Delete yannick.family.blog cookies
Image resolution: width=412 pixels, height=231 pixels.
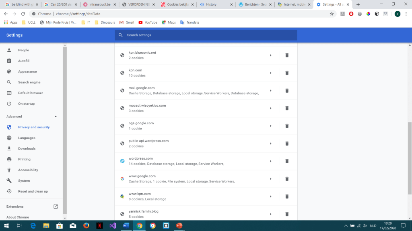click(287, 214)
